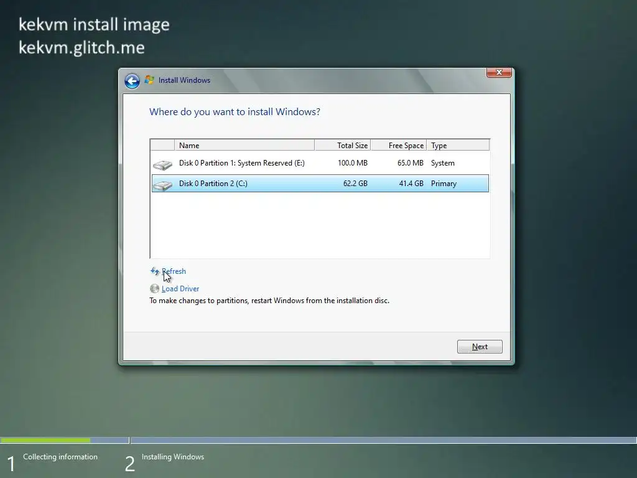Sort by the Total Size column header
The height and width of the screenshot is (478, 637).
coord(343,145)
